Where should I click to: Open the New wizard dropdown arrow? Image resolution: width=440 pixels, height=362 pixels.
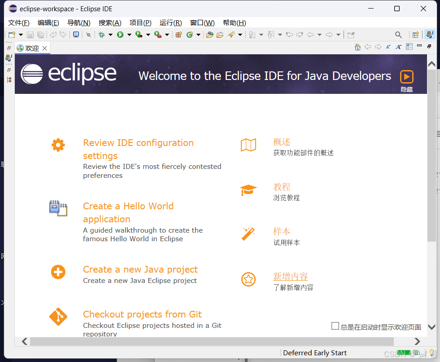coord(21,35)
